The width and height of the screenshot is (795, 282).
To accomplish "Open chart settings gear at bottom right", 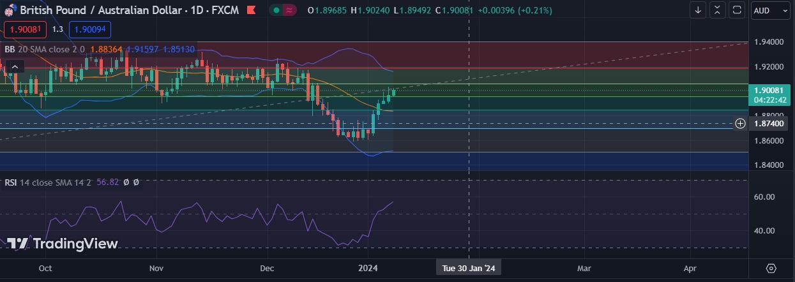I will tap(771, 268).
